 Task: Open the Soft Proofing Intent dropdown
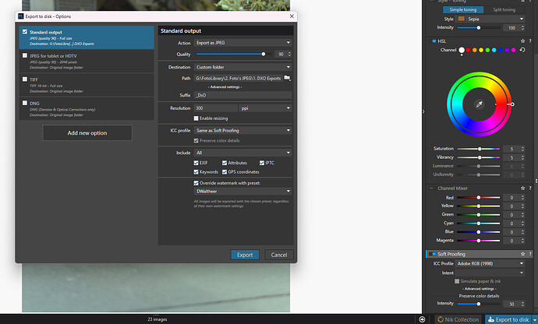490,273
